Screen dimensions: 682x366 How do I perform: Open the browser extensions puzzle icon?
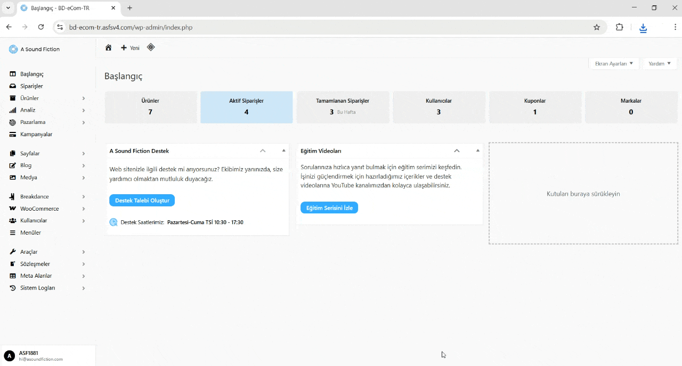tap(619, 27)
